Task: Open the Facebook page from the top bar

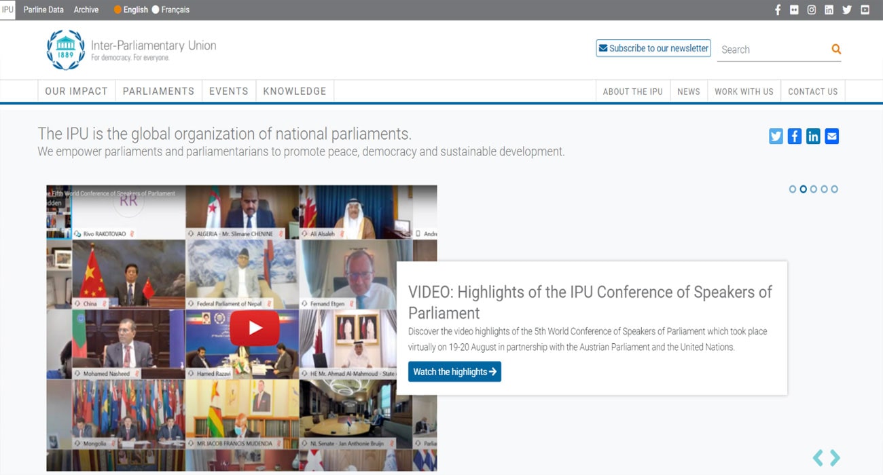Action: click(778, 9)
